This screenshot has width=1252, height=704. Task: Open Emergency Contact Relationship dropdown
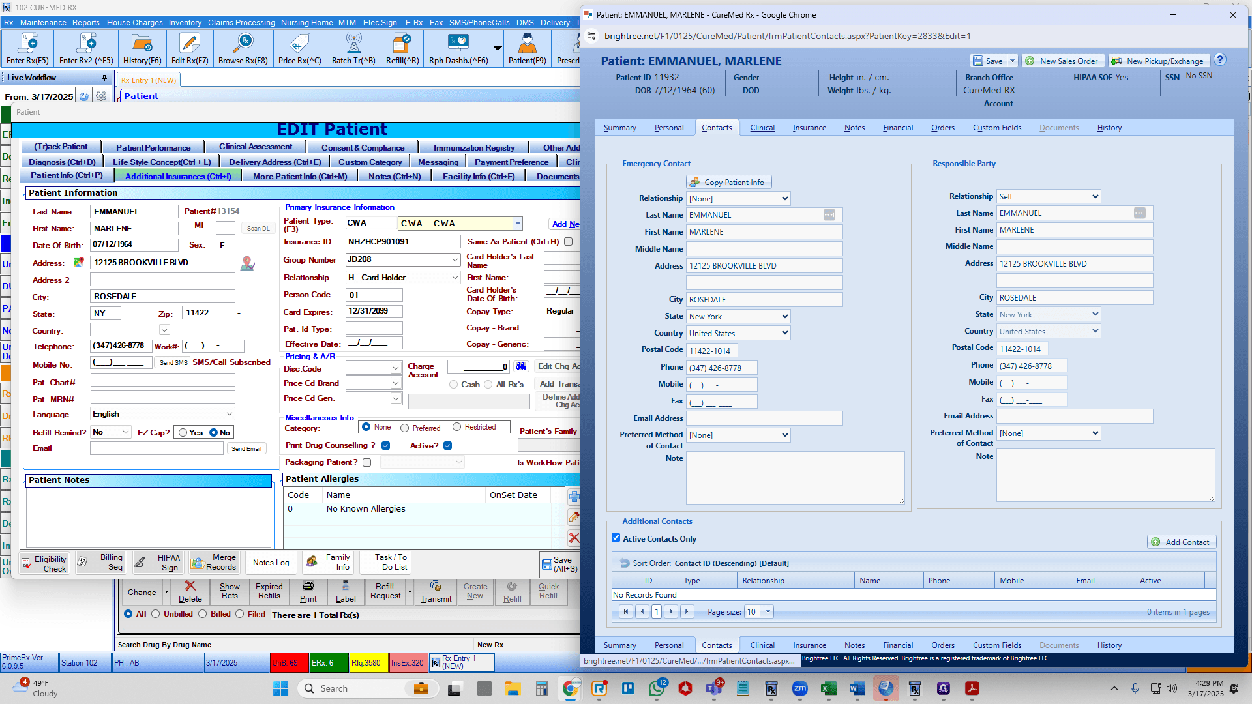tap(738, 198)
